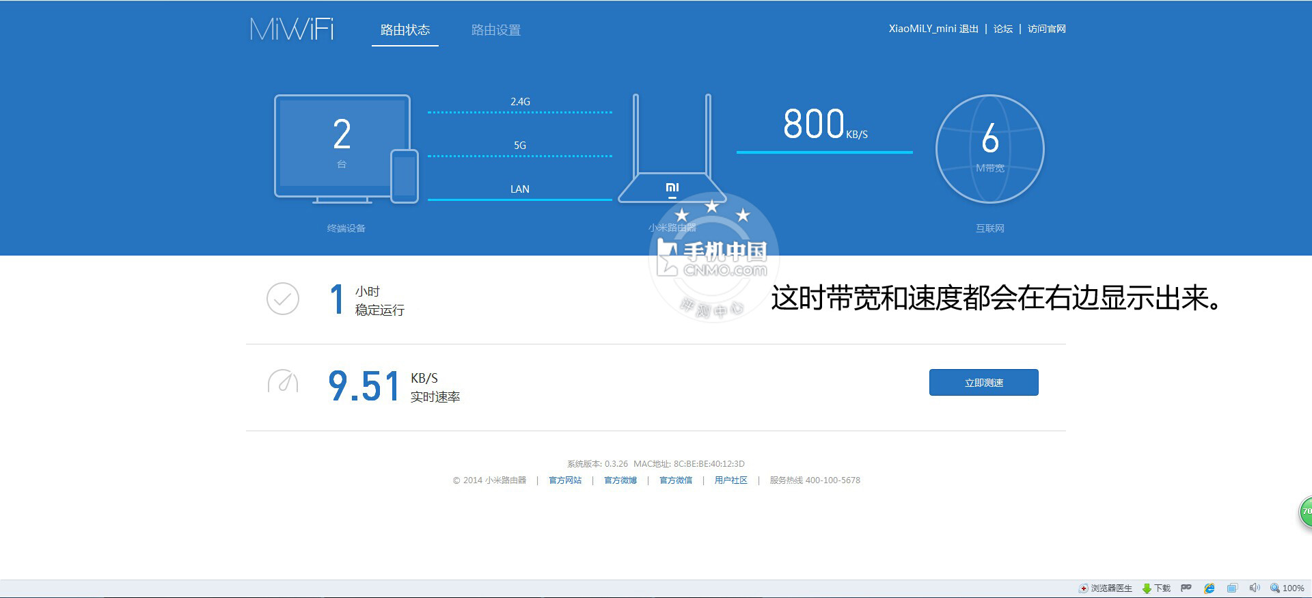The height and width of the screenshot is (598, 1312).
Task: Click 退出 to log out
Action: point(968,29)
